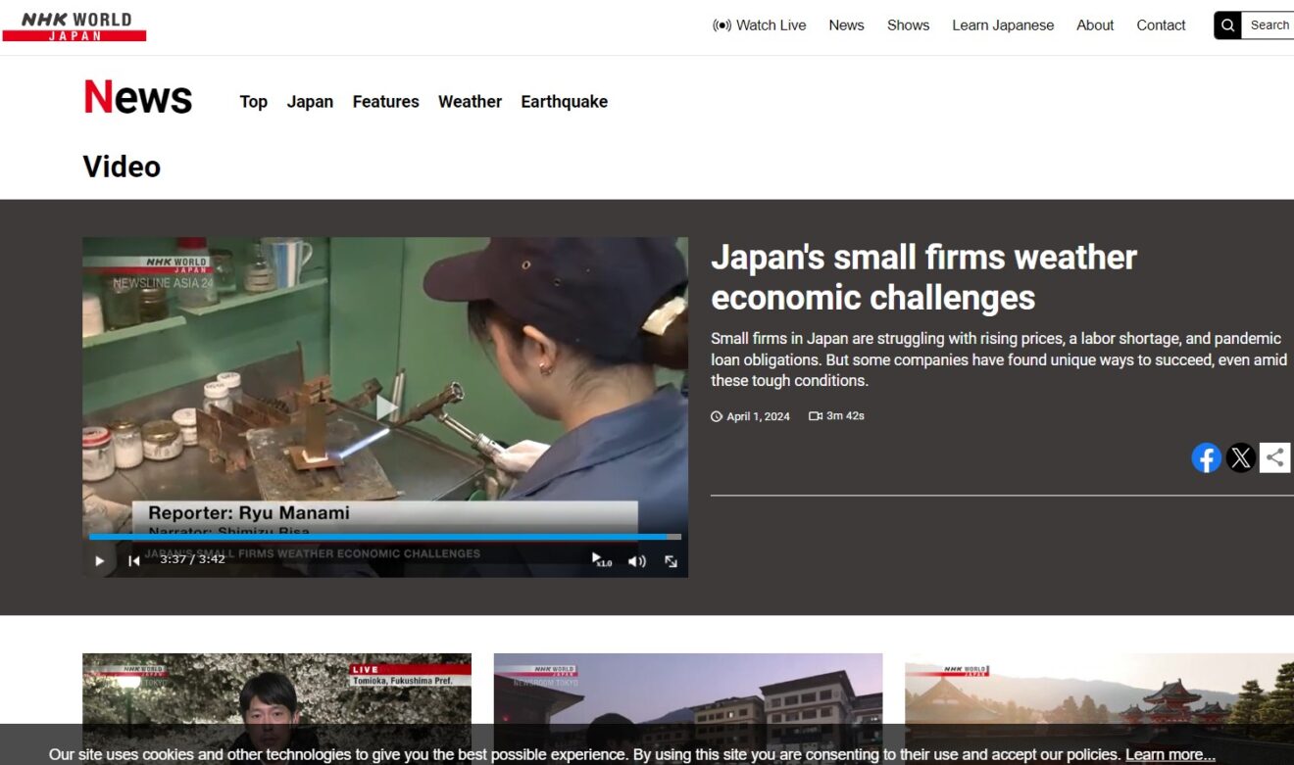
Task: Share the article on Facebook
Action: (x=1206, y=456)
